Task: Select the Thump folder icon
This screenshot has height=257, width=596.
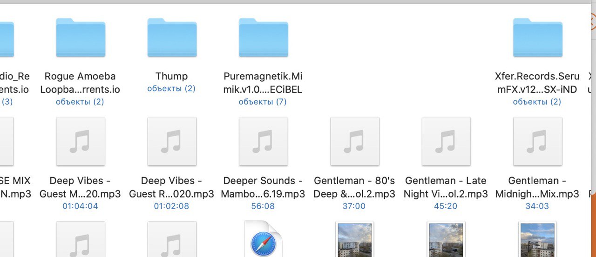Action: 172,37
